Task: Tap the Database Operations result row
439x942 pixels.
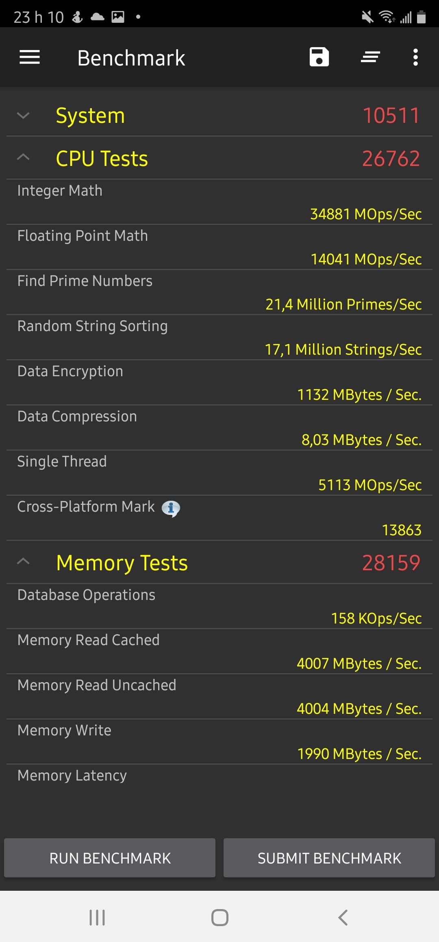Action: pos(219,606)
